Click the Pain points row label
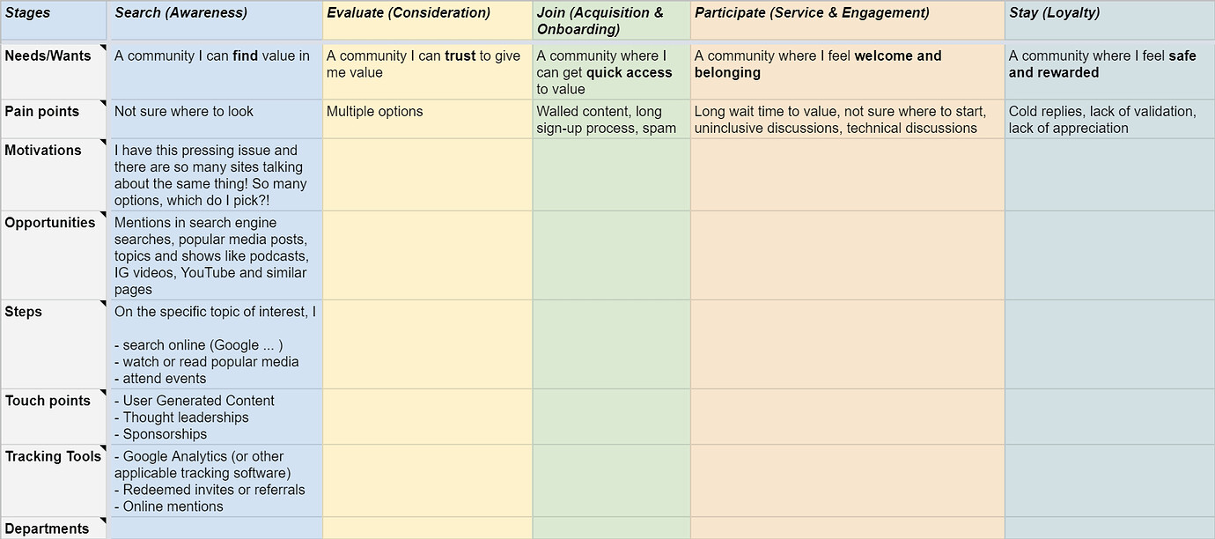This screenshot has width=1215, height=539. (x=54, y=119)
